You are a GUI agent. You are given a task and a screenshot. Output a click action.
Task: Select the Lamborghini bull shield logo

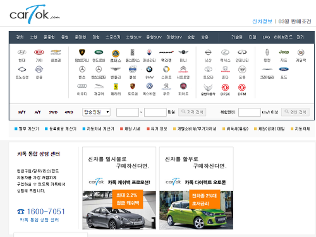coord(82,52)
